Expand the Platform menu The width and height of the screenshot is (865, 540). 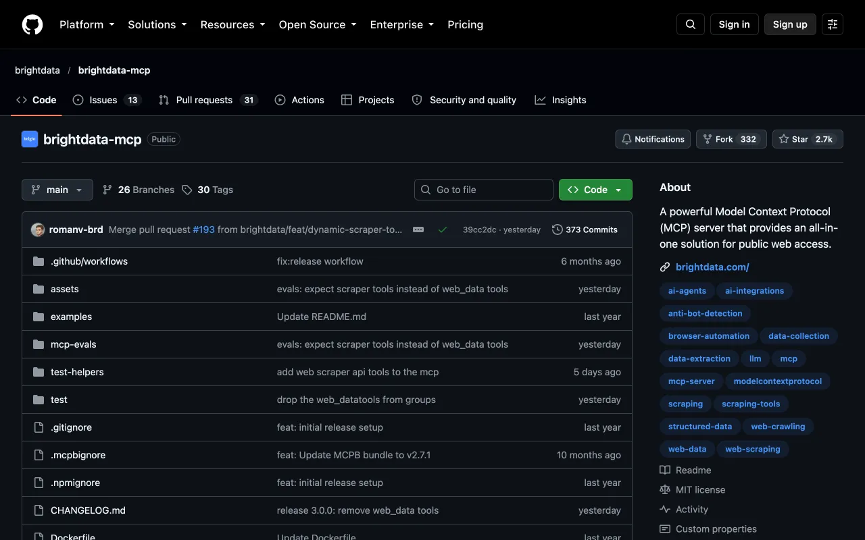click(x=87, y=24)
